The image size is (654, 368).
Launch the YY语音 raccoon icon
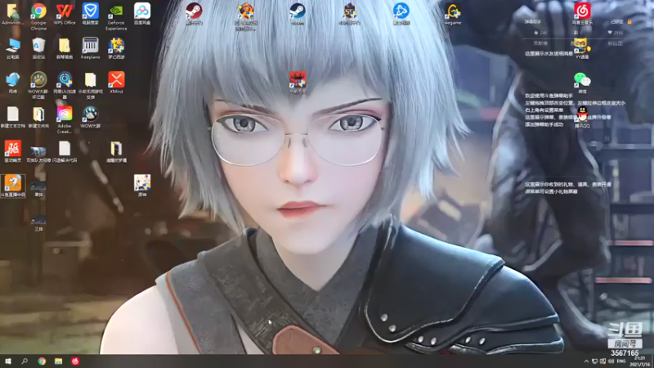(582, 48)
